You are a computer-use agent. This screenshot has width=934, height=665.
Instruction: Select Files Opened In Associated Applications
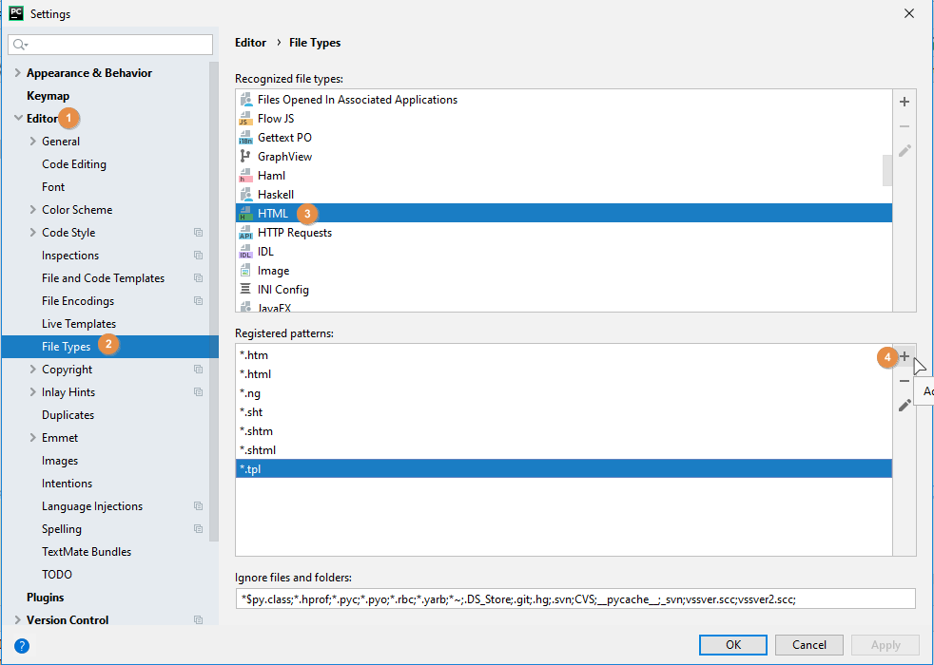tap(563, 100)
